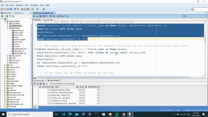Image resolution: width=208 pixels, height=117 pixels.
Task: Expand the Procedures node
Action: click(x=5, y=74)
